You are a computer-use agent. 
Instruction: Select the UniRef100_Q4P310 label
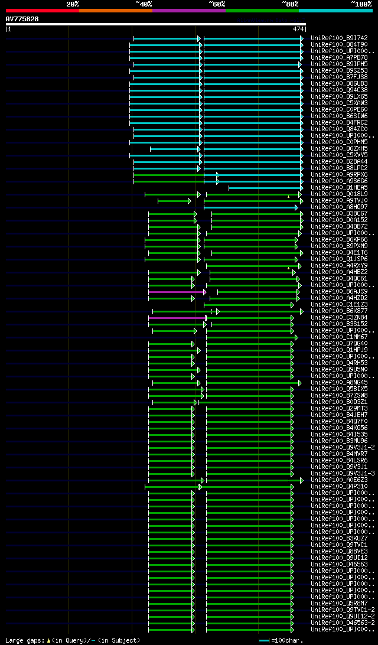pos(340,487)
